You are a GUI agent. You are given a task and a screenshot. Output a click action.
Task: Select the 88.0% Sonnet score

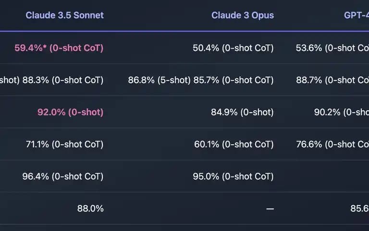90,208
